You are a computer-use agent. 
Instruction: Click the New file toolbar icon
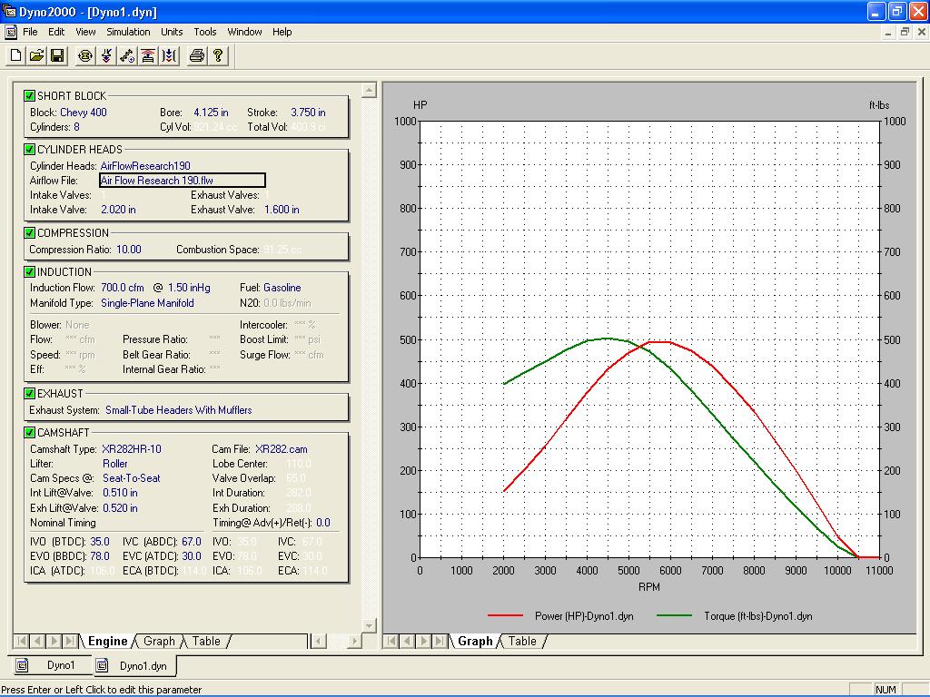[x=15, y=56]
